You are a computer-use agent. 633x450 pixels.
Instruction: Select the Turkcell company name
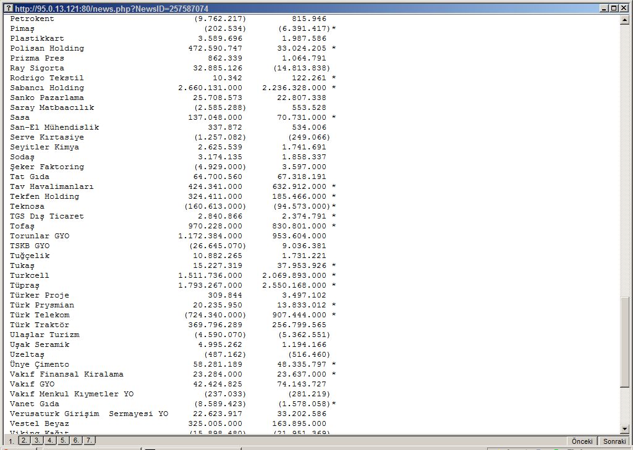tap(30, 275)
